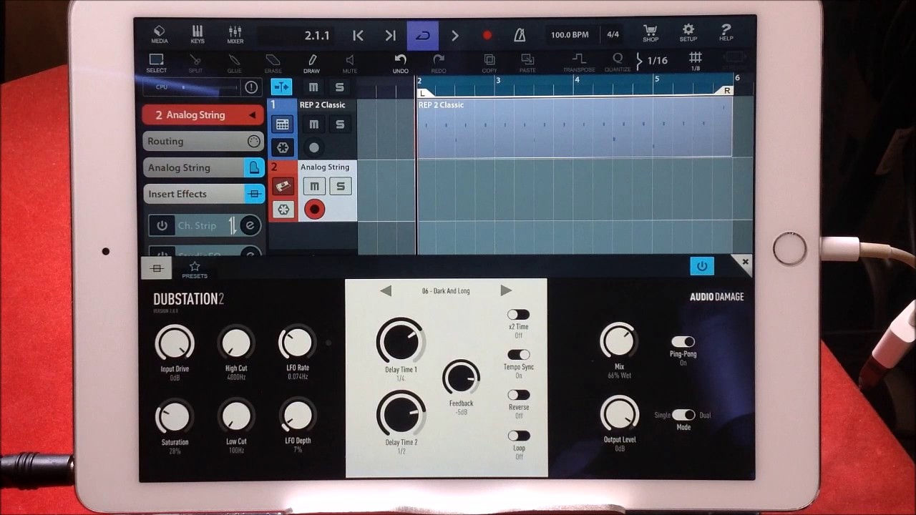Mute the Analog String track
Screen dimensions: 916x515
click(314, 187)
